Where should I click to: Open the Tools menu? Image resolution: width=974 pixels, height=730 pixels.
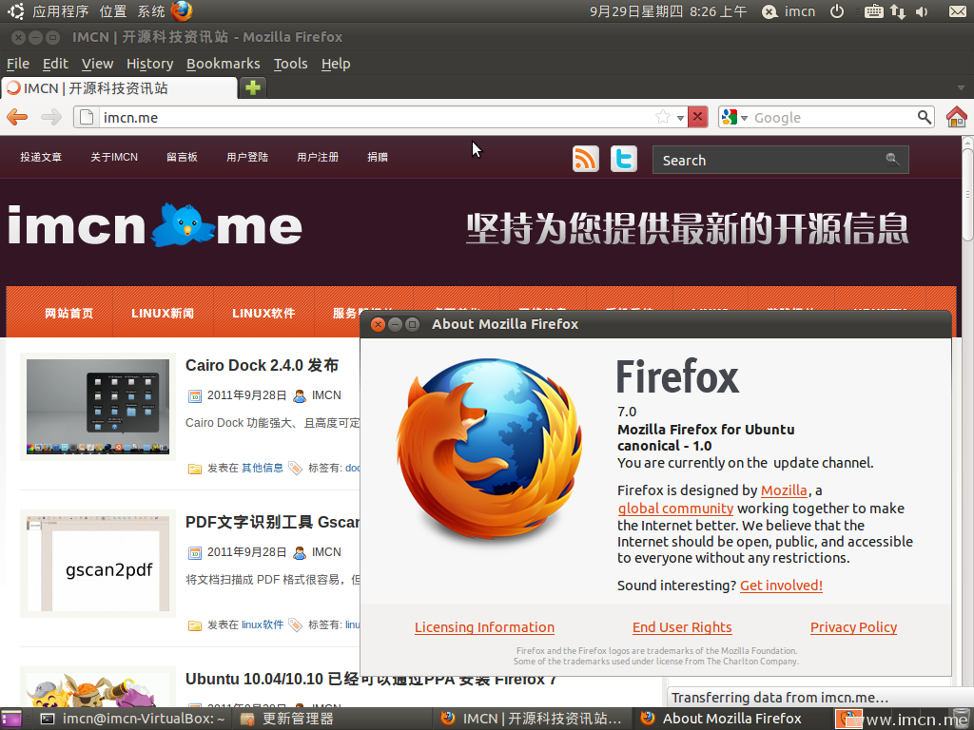291,64
